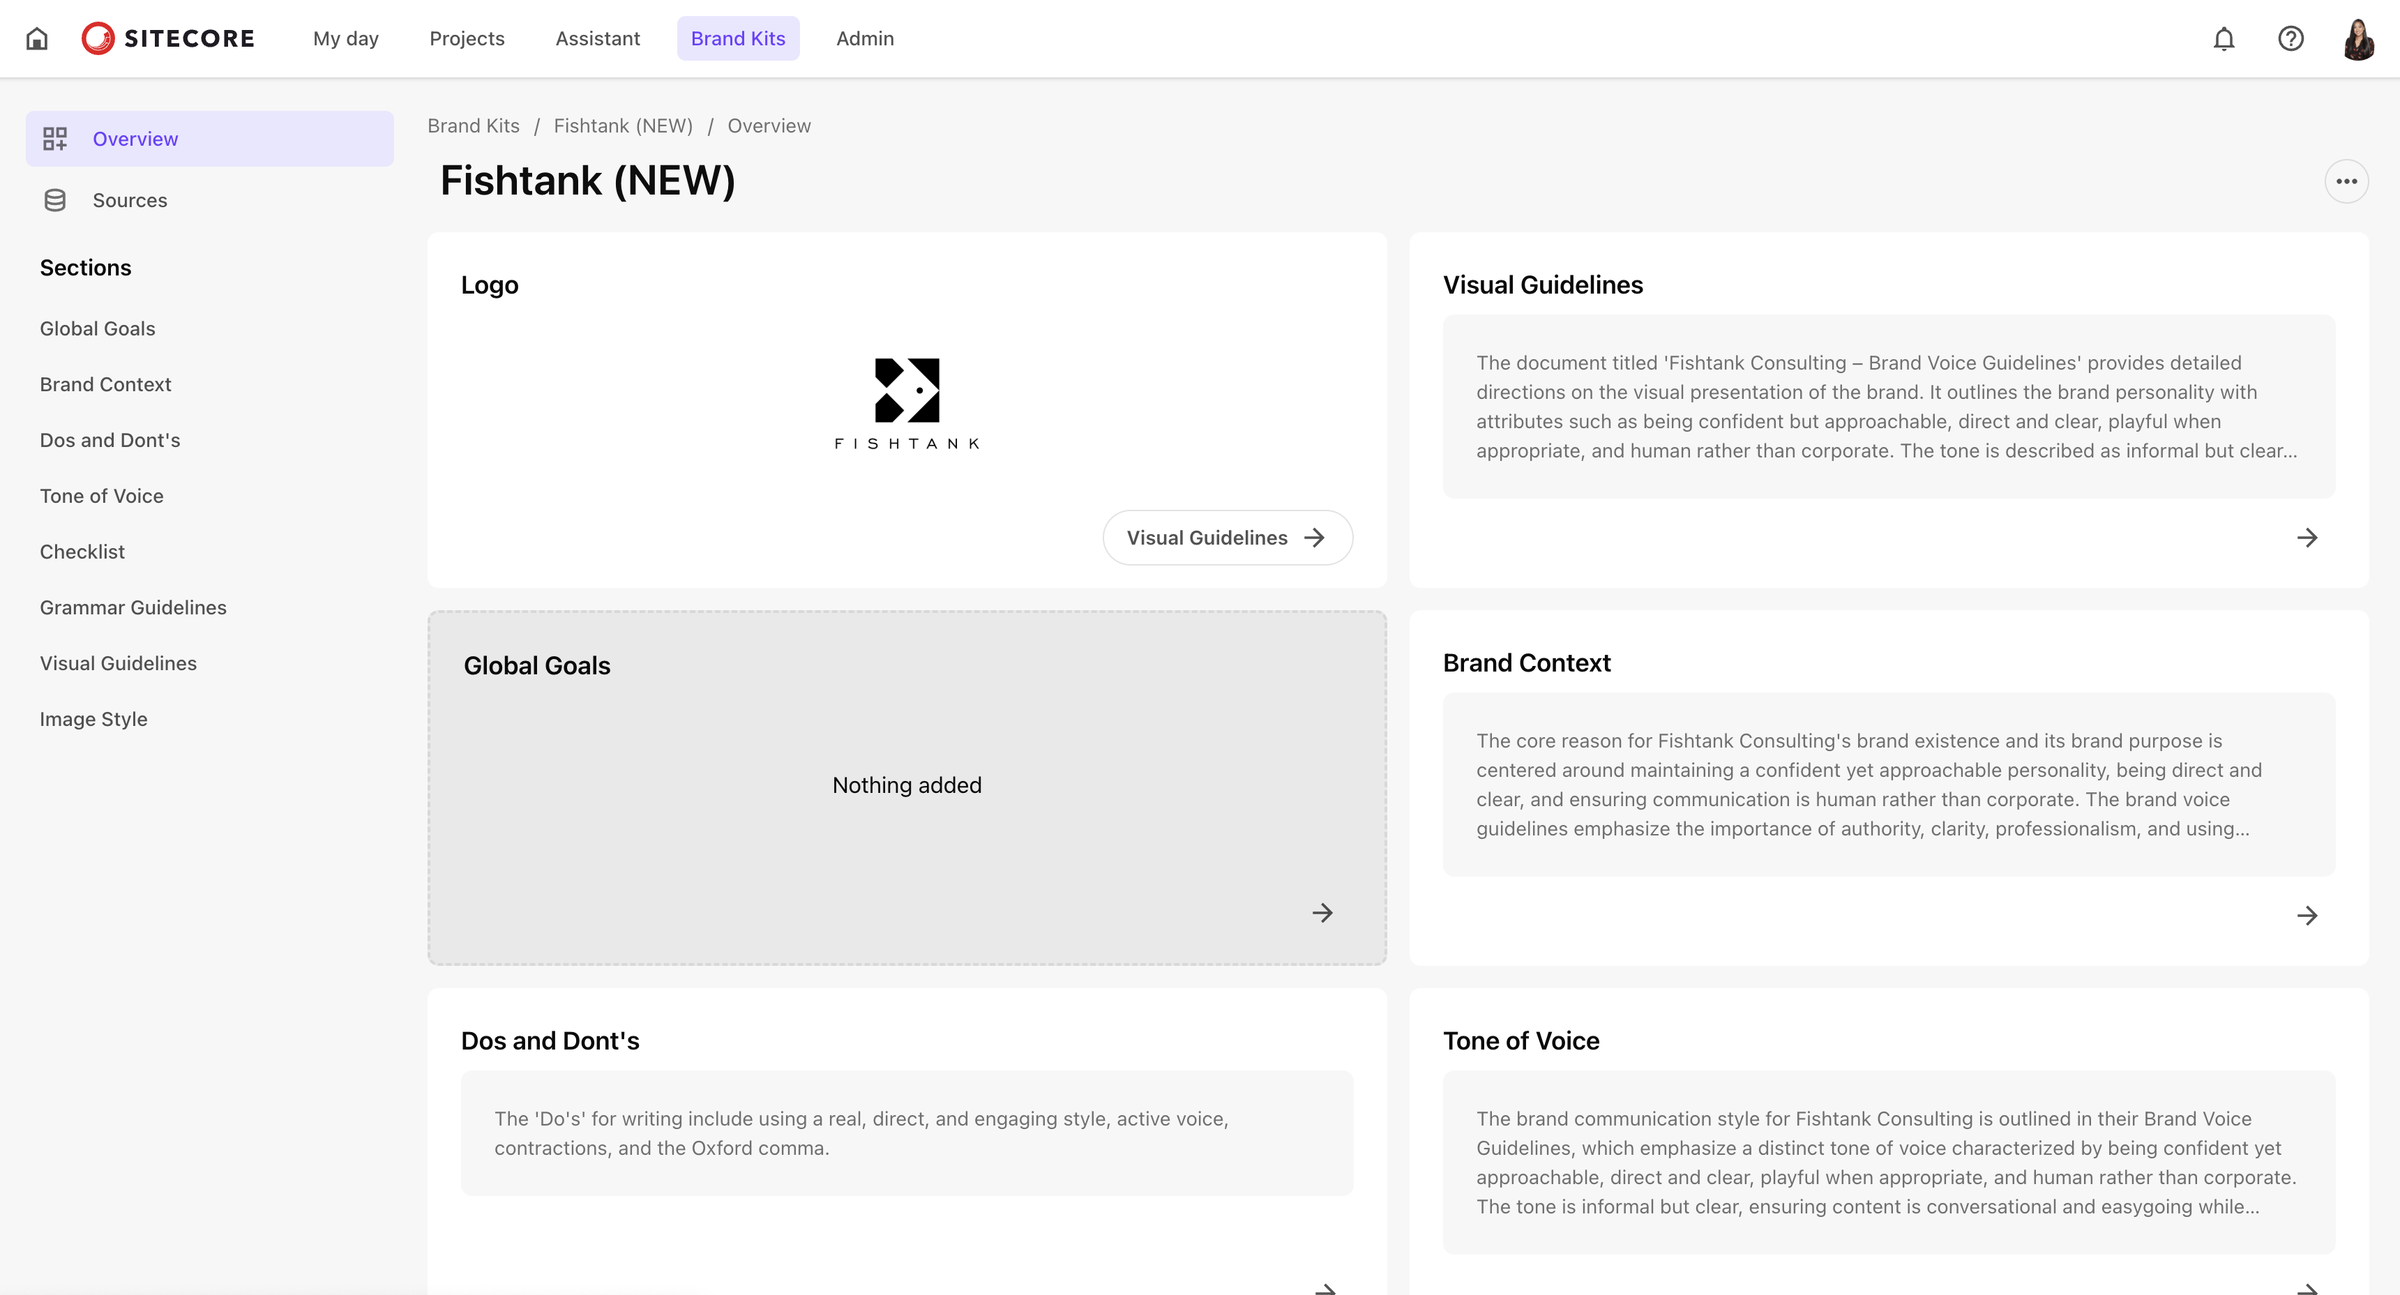The image size is (2400, 1295).
Task: Click arrow on Tone of Voice card
Action: (2307, 1289)
